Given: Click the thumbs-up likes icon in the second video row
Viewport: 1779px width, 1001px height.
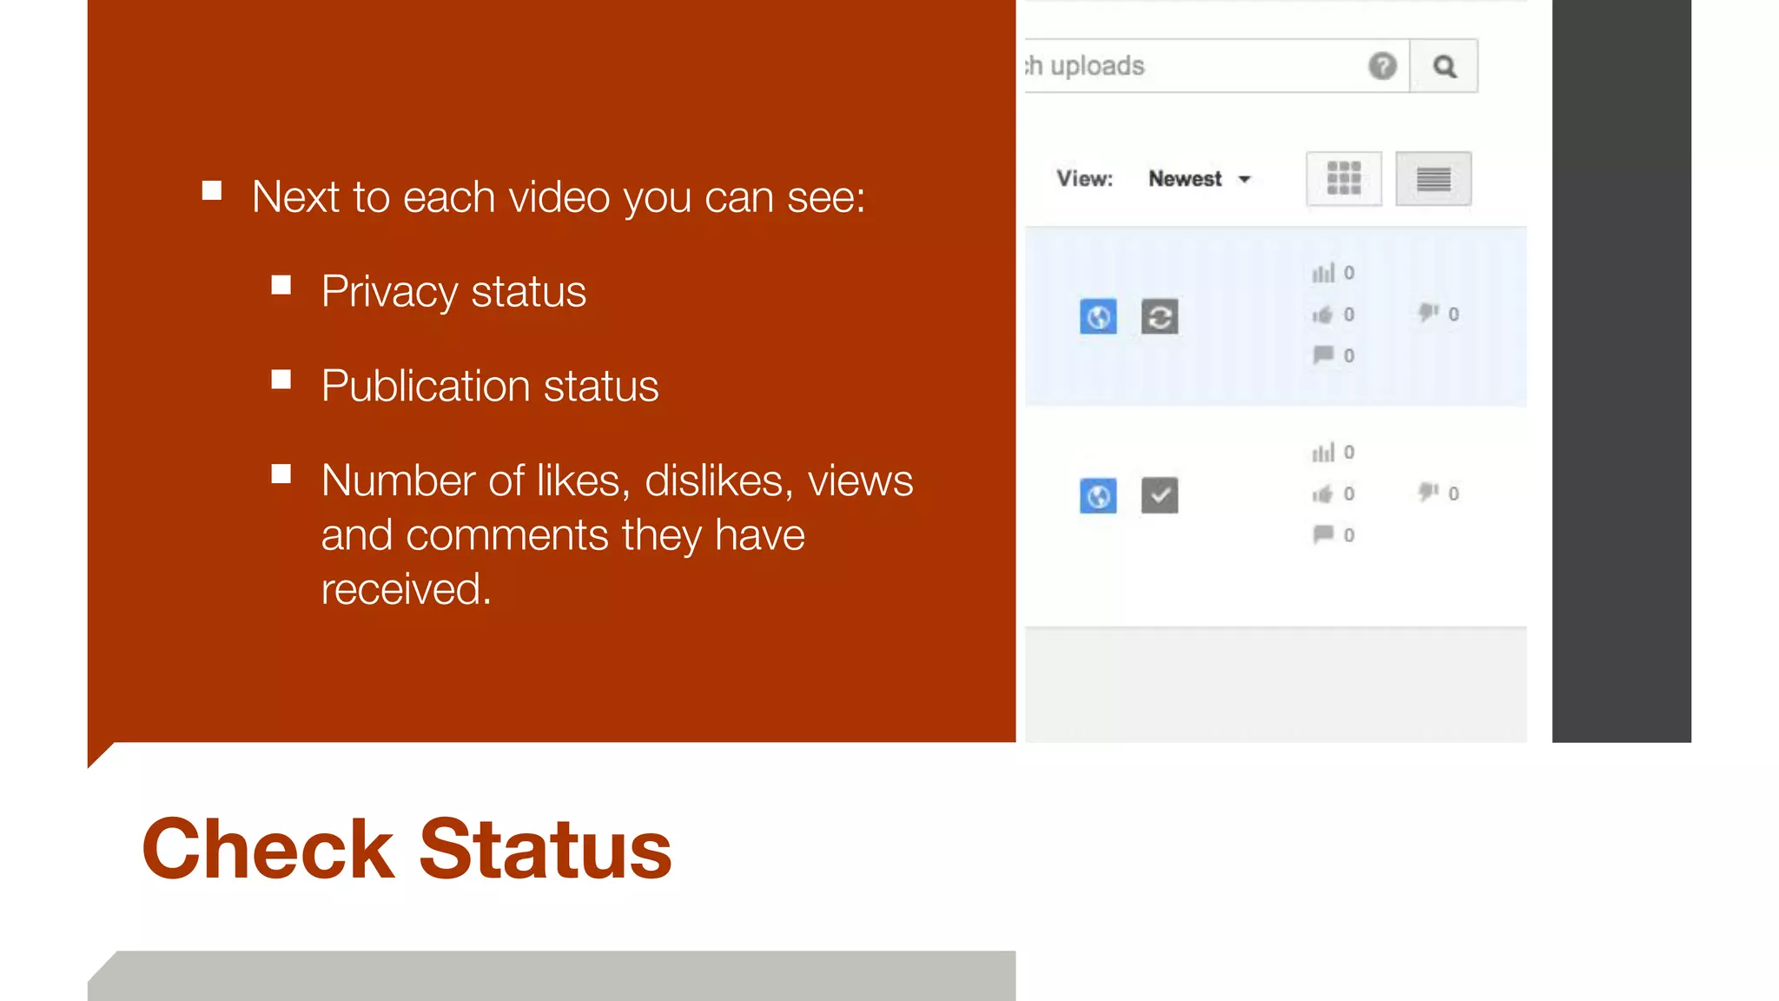Looking at the screenshot, I should tap(1322, 494).
